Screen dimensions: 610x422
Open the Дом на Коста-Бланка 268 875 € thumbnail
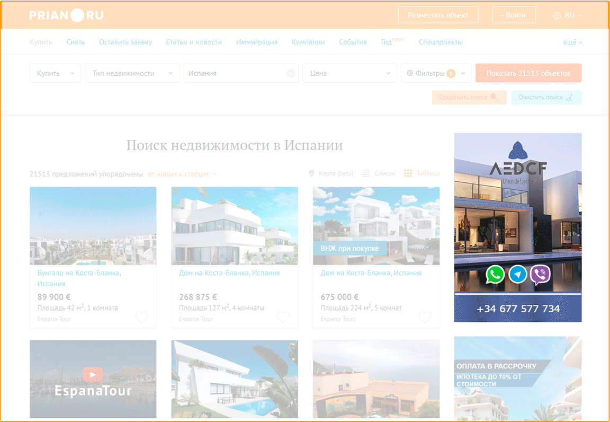(x=234, y=225)
